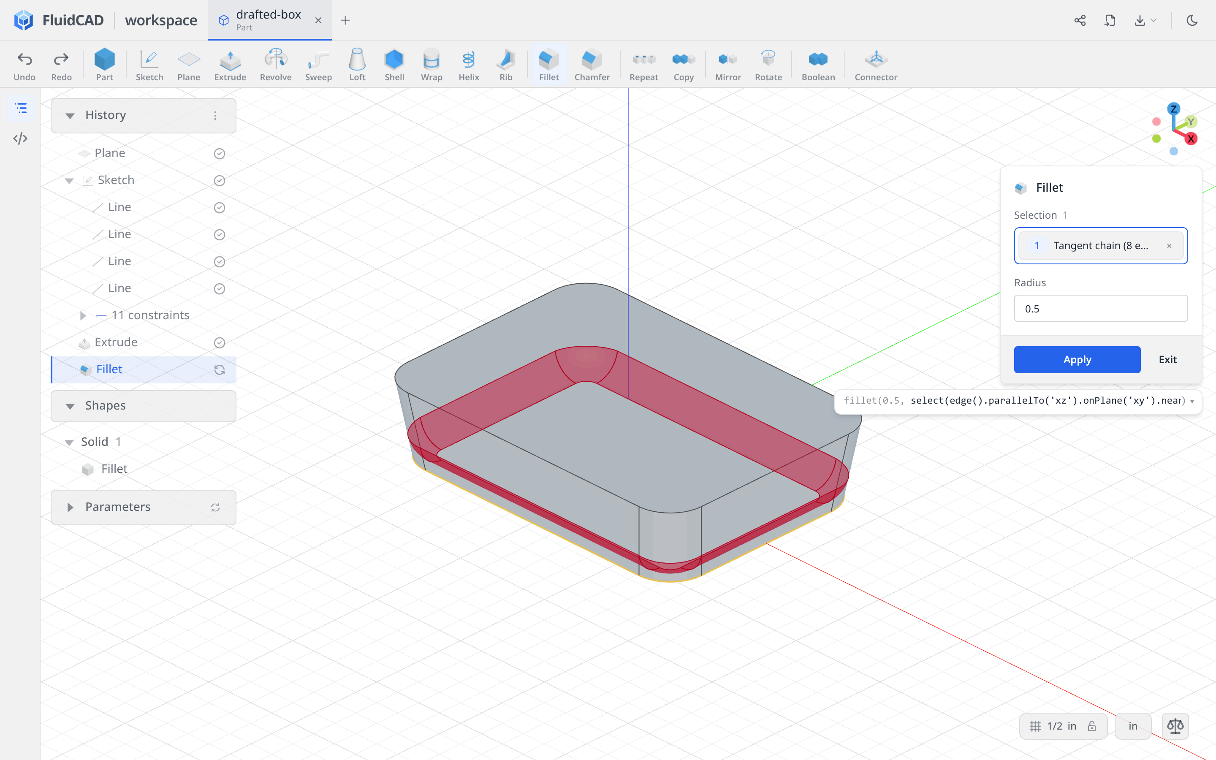Screen dimensions: 1216x760
Task: Select the Loft tool
Action: 357,65
